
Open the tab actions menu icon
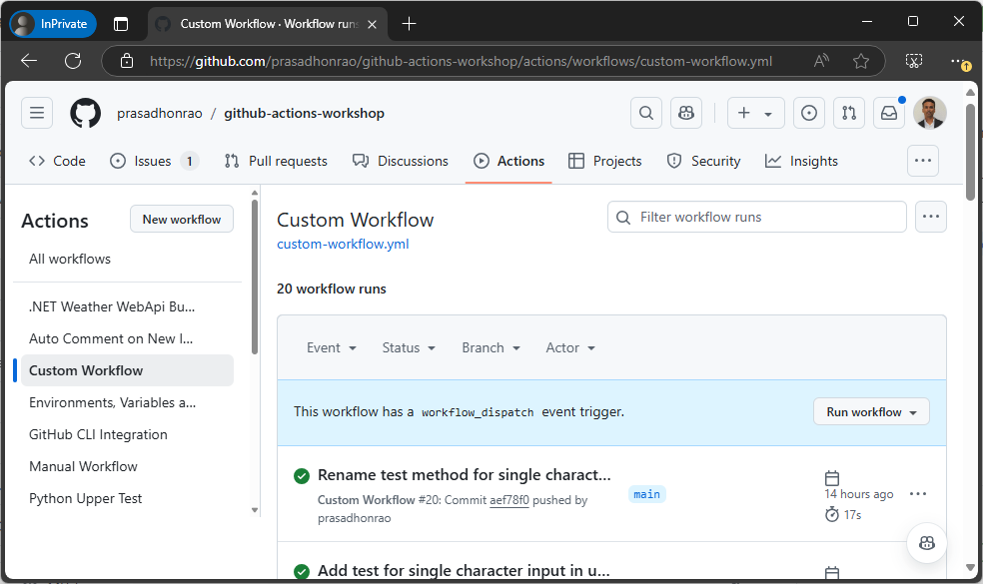pyautogui.click(x=121, y=24)
